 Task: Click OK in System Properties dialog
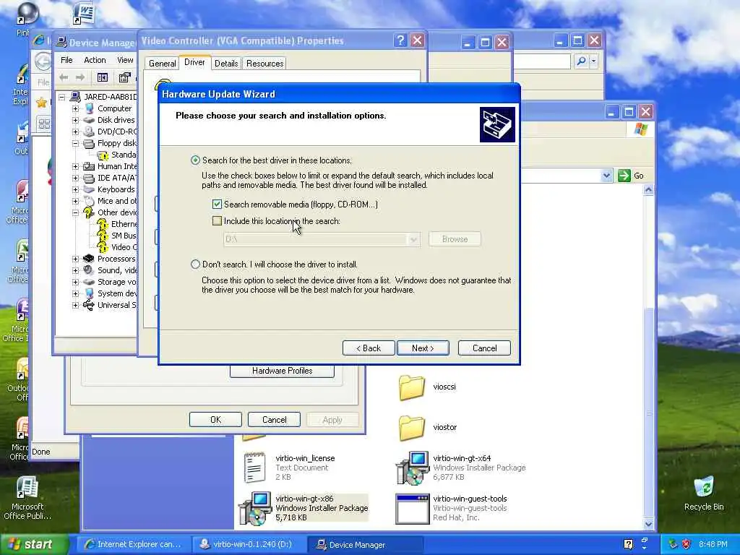[215, 420]
